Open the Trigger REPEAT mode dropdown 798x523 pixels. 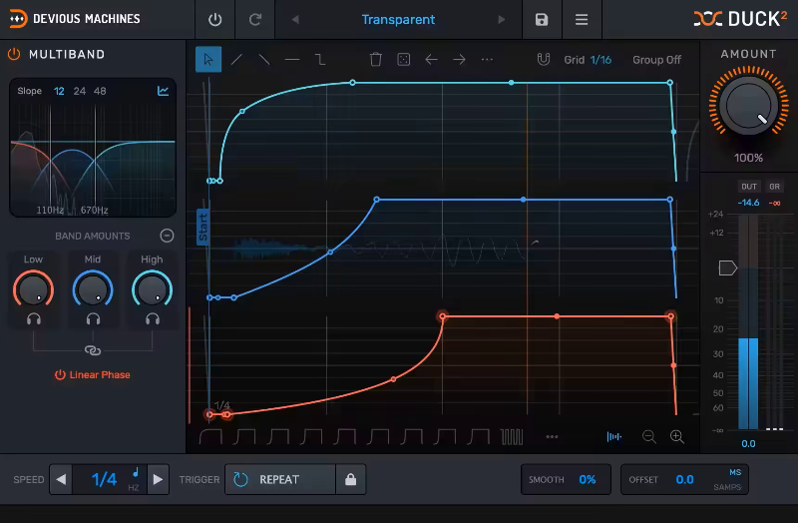280,479
